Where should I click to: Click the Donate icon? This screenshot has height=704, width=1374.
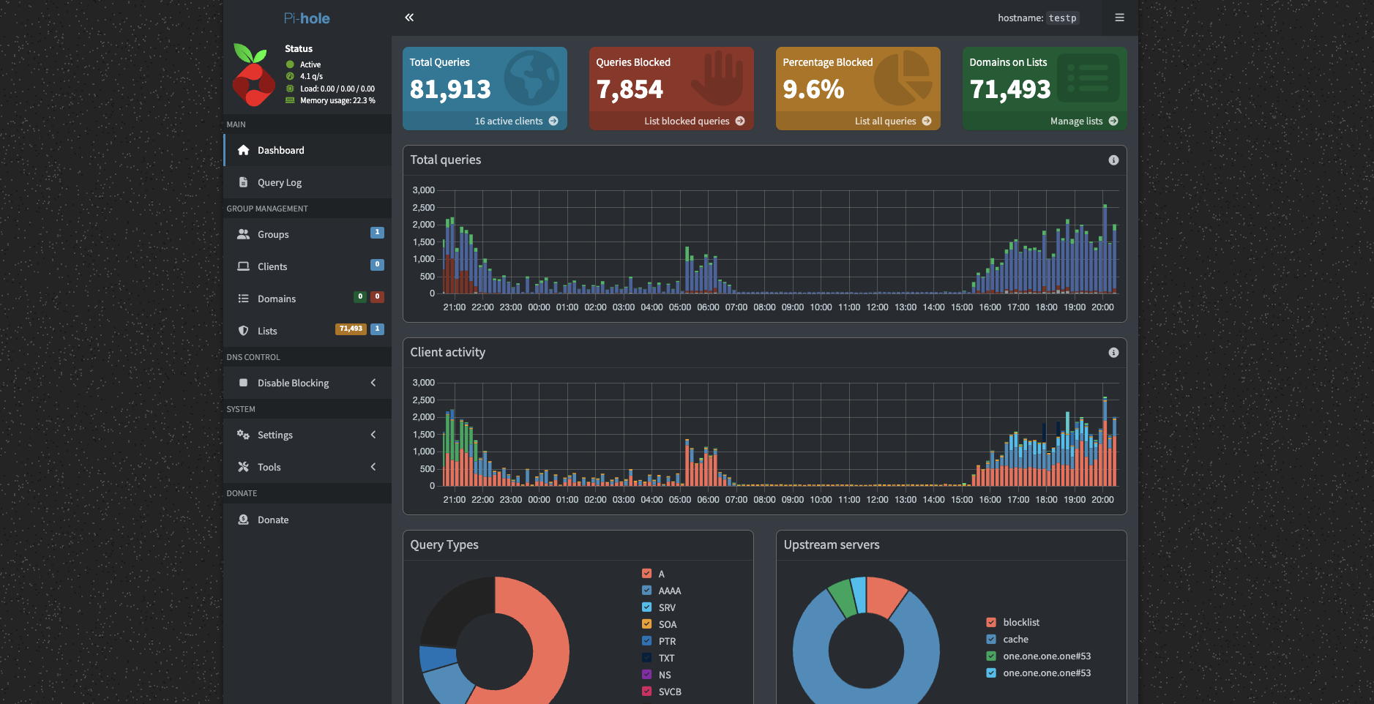point(243,520)
